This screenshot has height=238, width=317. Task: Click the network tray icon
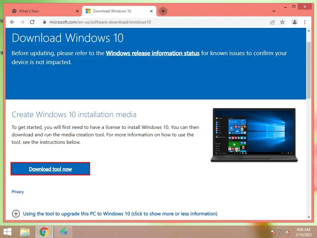pyautogui.click(x=280, y=232)
